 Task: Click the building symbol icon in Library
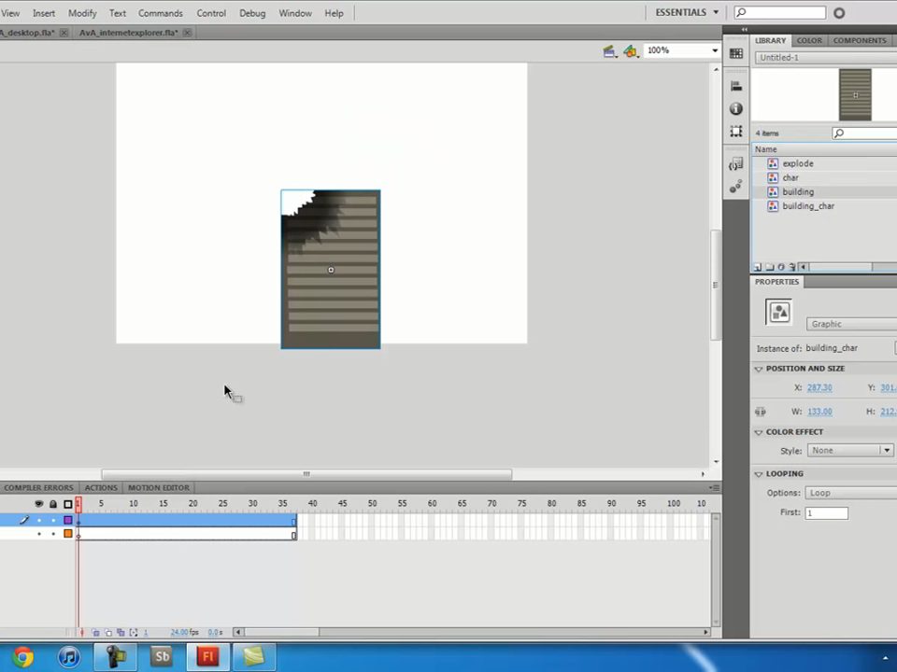coord(773,192)
